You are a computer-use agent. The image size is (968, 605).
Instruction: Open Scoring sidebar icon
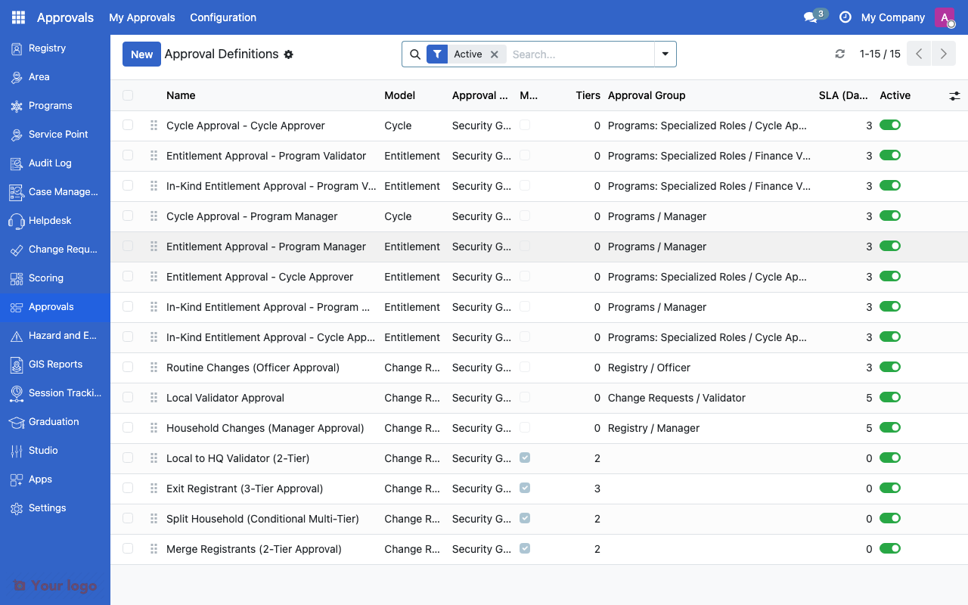17,278
